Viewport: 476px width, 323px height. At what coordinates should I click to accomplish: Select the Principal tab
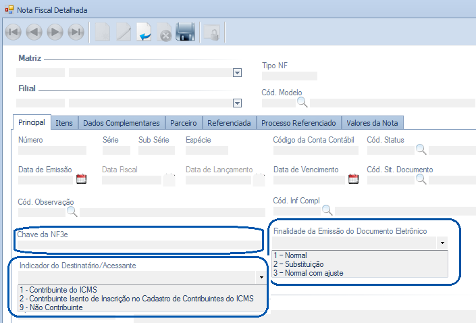pos(32,122)
